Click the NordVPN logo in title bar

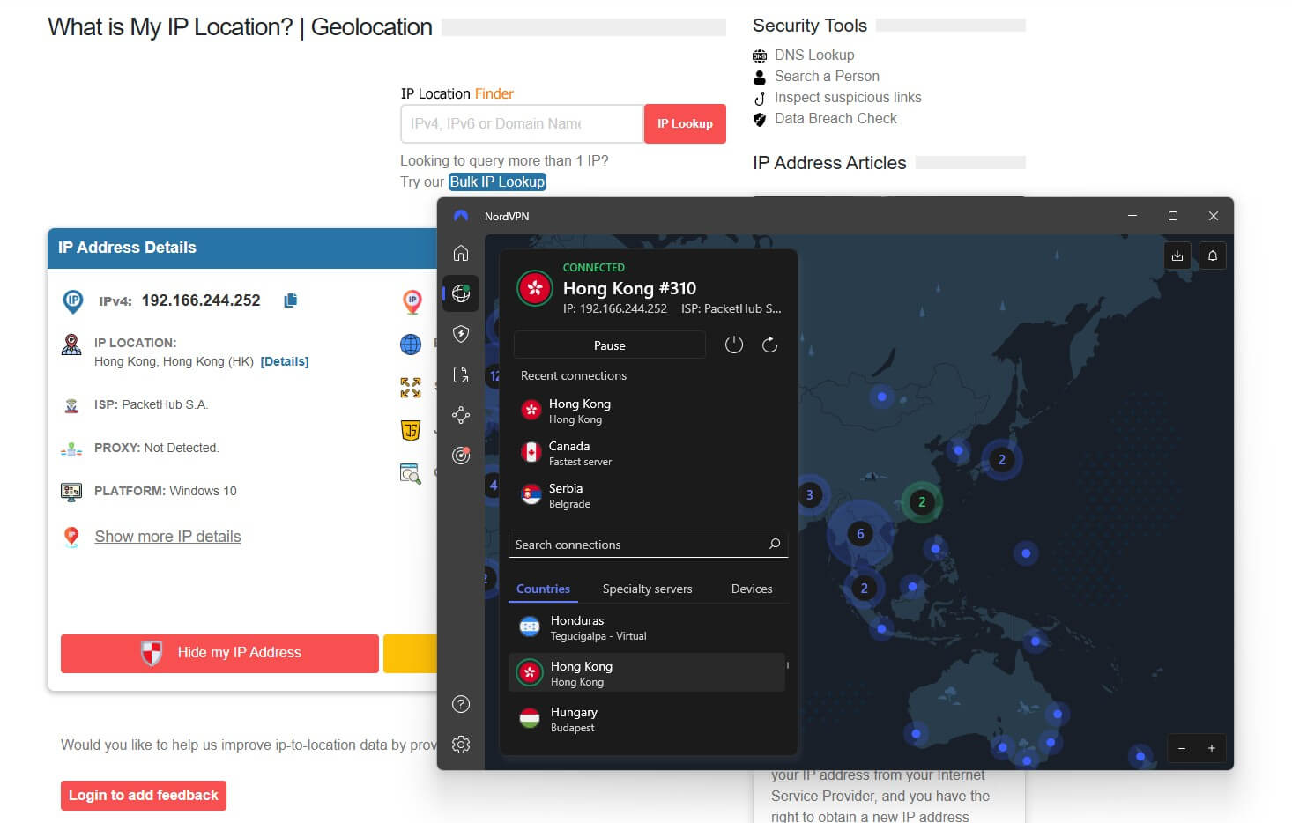click(461, 216)
